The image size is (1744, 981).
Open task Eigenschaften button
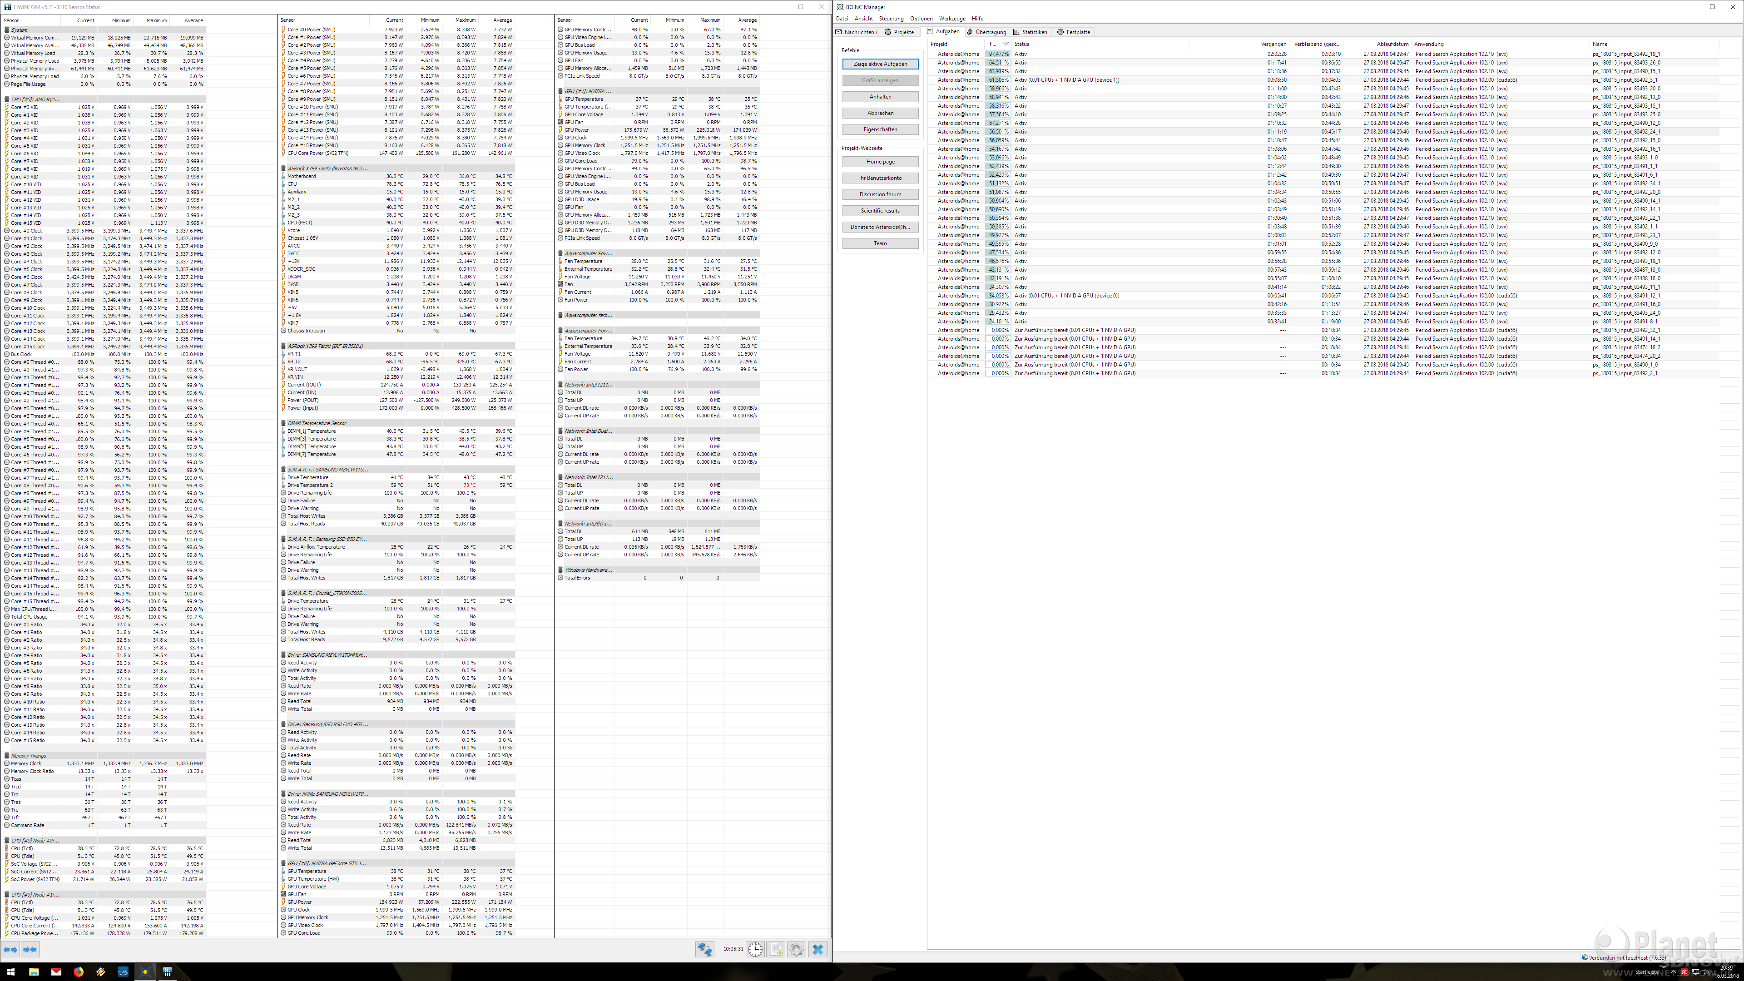(x=880, y=129)
